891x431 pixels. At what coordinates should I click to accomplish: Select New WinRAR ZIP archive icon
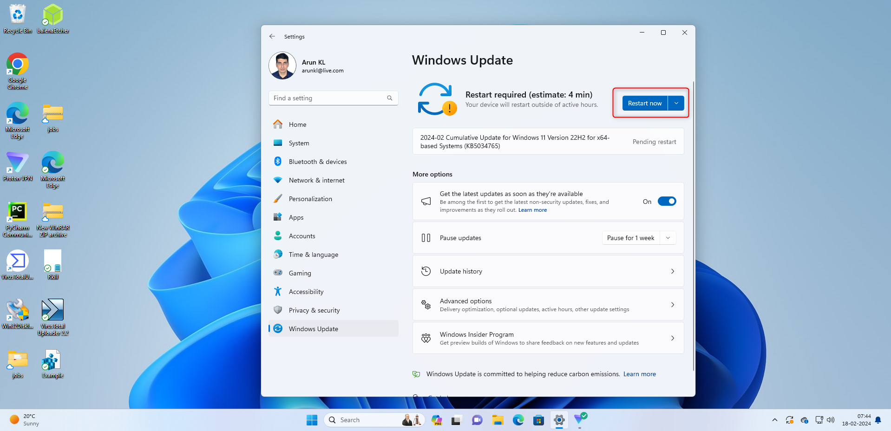pos(53,219)
